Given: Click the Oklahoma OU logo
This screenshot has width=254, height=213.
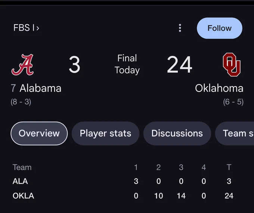Looking at the screenshot, I should 232,65.
